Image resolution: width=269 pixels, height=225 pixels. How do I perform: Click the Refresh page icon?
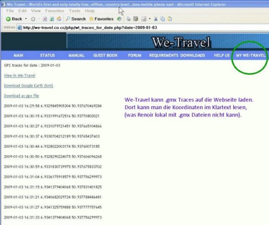(x=52, y=19)
